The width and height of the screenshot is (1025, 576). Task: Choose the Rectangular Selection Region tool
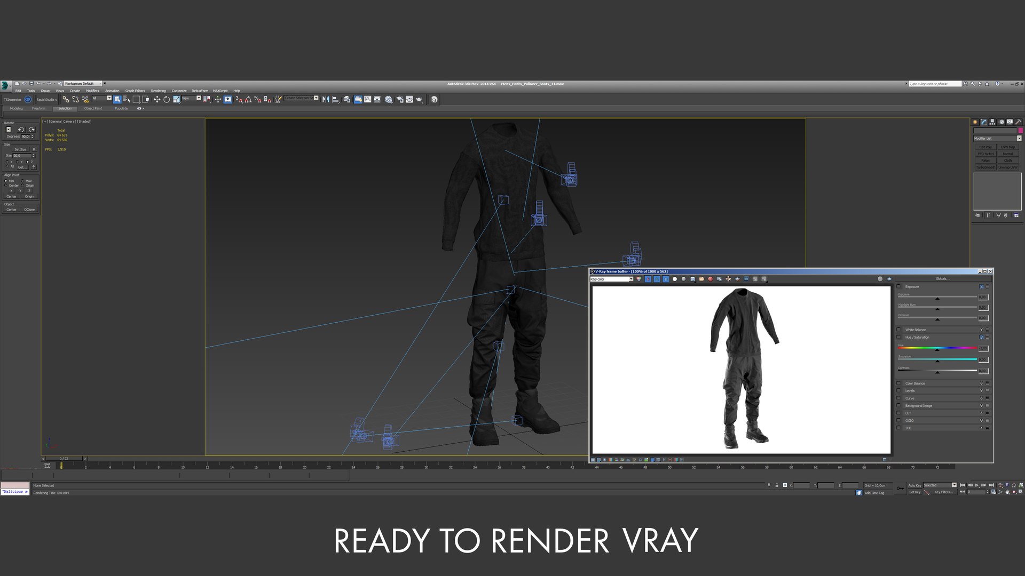[x=136, y=99]
